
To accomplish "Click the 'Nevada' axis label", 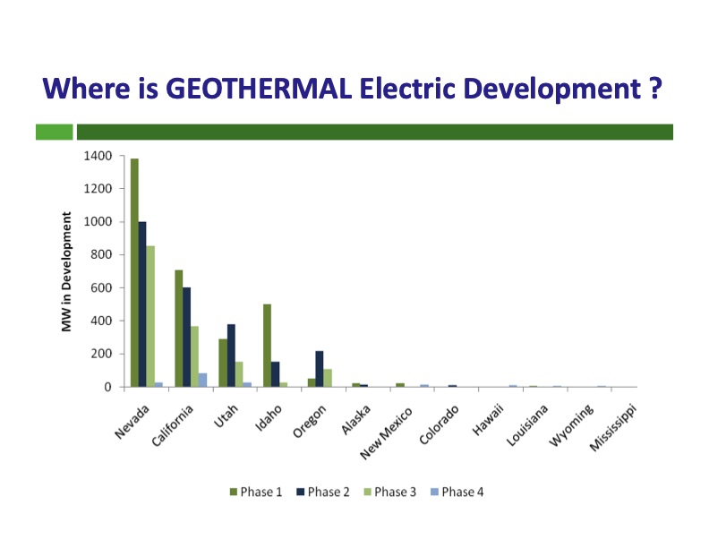I will pyautogui.click(x=132, y=422).
